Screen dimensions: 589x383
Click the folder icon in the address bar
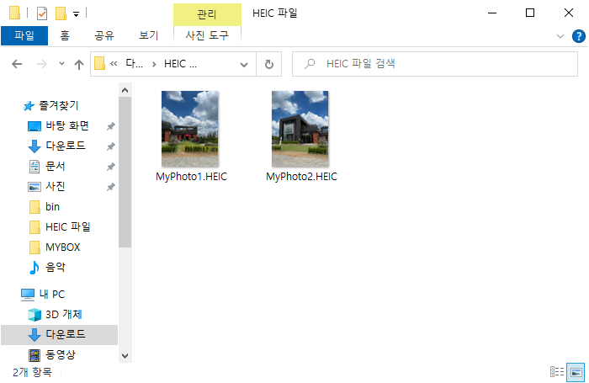click(99, 63)
